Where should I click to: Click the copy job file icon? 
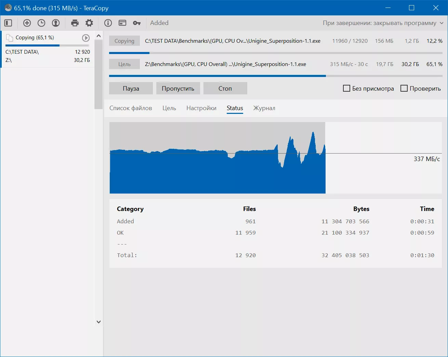point(10,38)
